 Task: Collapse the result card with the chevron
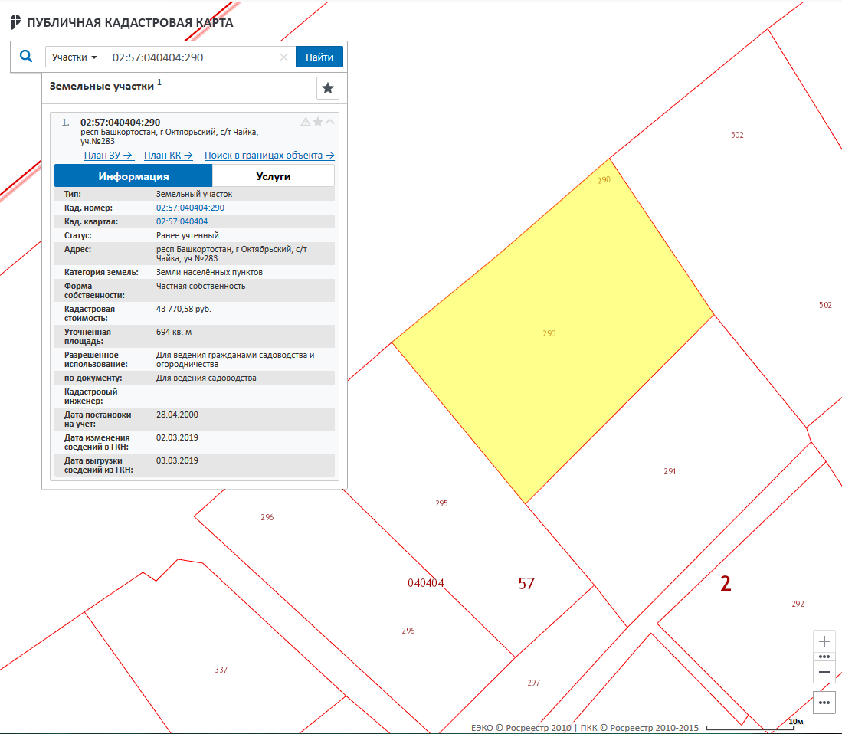[329, 122]
